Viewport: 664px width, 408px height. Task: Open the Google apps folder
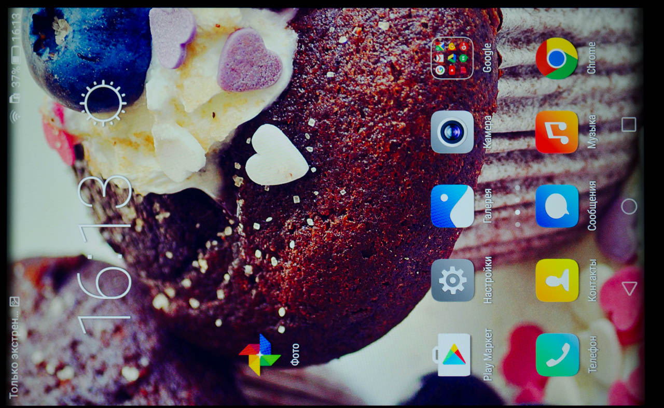(452, 58)
